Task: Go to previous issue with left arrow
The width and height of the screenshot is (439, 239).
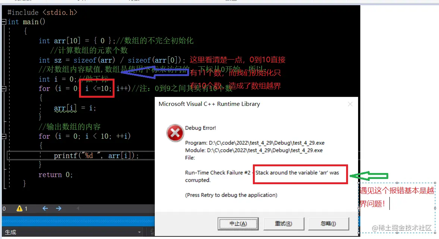Action: pos(45,208)
